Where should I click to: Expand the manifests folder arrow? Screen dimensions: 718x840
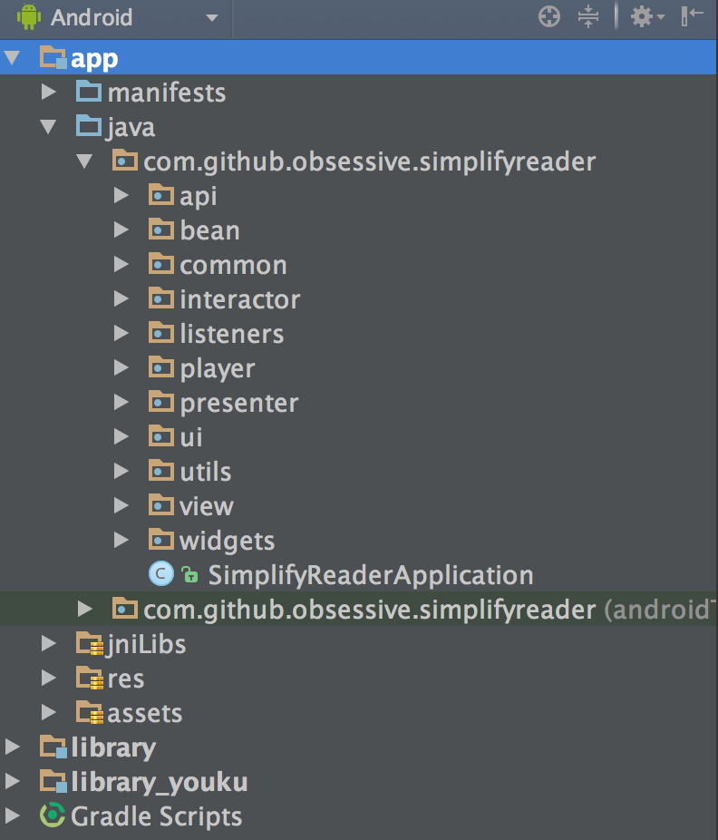48,93
